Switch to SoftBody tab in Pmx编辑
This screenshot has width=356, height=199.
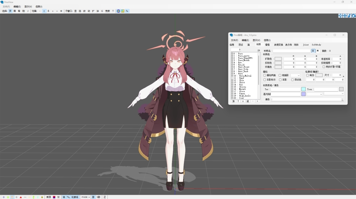(316, 45)
